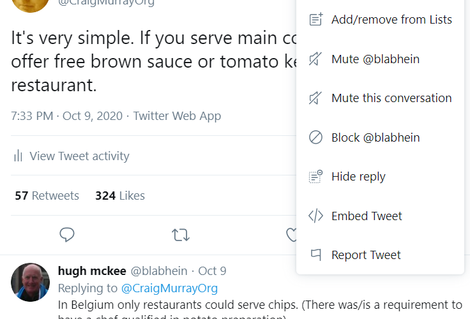Click the Add/remove from Lists icon
This screenshot has height=319, width=470.
[315, 20]
